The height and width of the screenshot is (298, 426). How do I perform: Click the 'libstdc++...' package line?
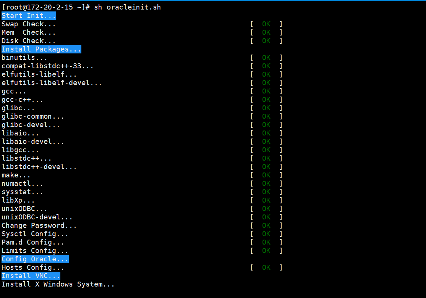tap(27, 158)
